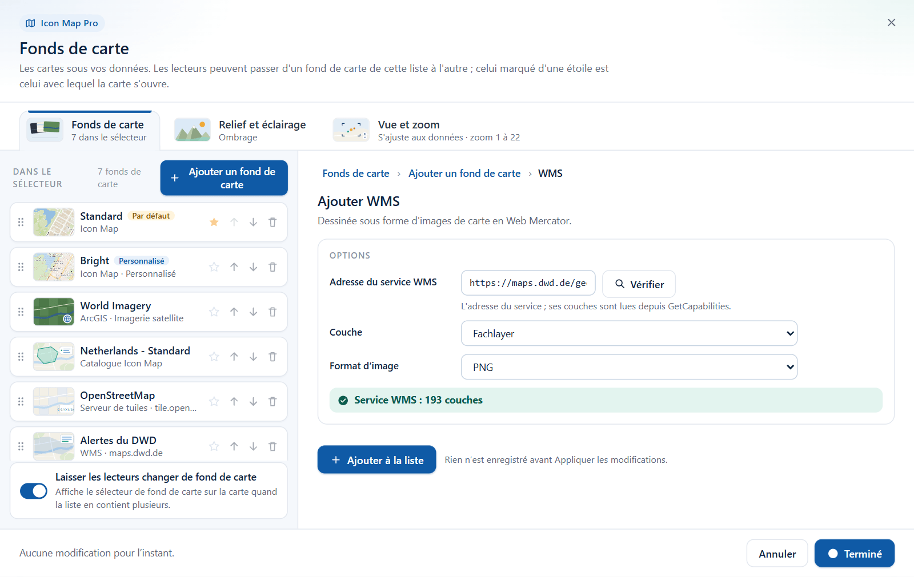The width and height of the screenshot is (914, 577).
Task: Move Bright basemap down with arrow
Action: [253, 267]
